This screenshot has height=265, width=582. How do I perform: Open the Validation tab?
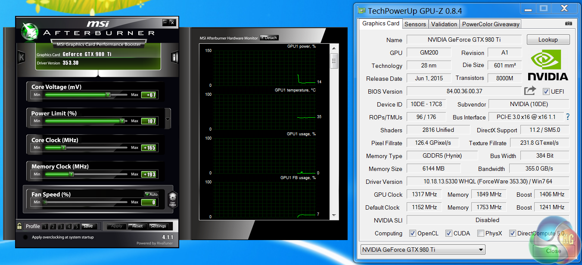point(444,24)
